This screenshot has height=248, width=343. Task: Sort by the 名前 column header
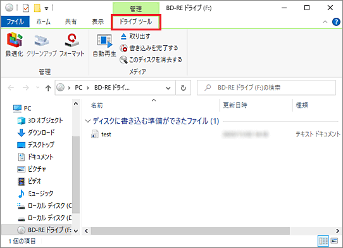click(97, 105)
